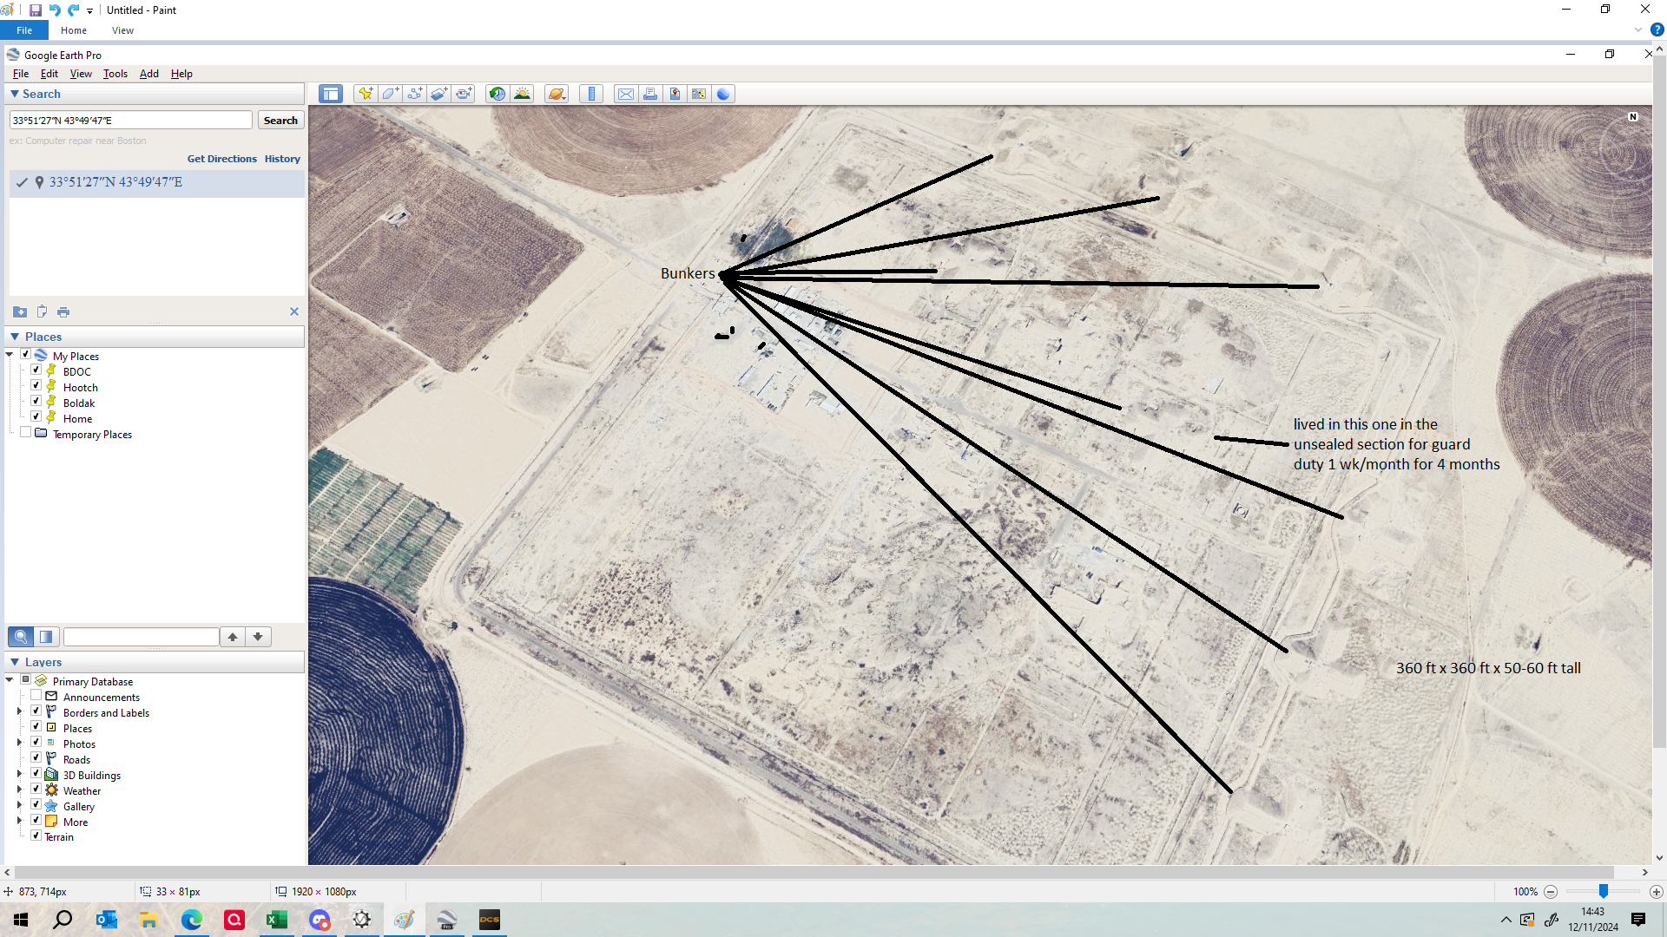
Task: Click the Search button
Action: (x=280, y=121)
